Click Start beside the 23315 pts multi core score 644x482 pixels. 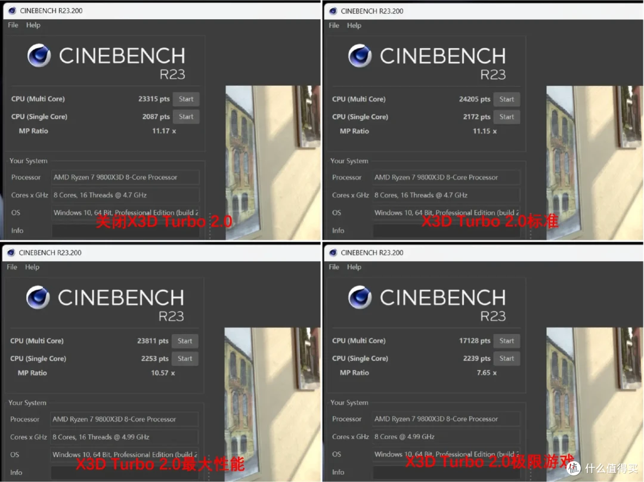pos(186,99)
